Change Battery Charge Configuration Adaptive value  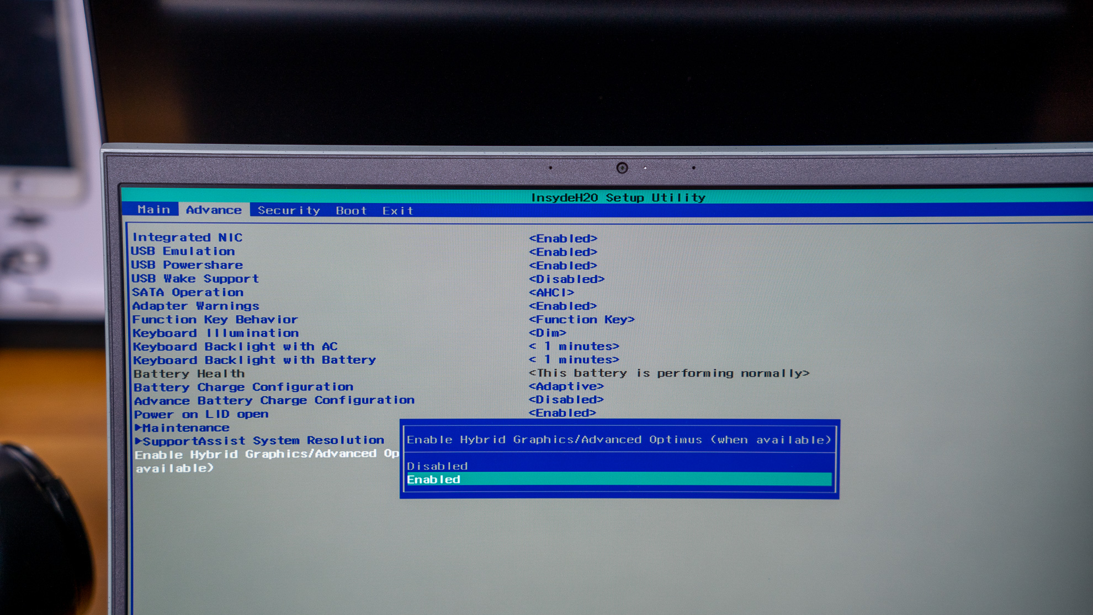pyautogui.click(x=566, y=386)
